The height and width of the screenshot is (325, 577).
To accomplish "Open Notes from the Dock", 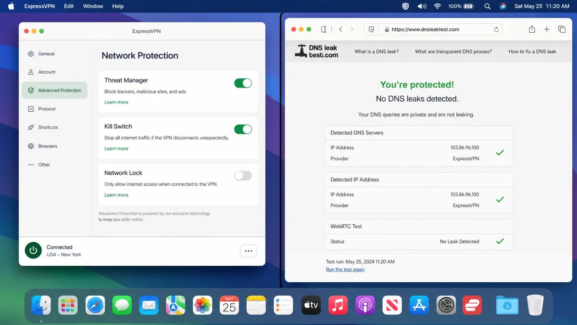I will click(x=256, y=305).
